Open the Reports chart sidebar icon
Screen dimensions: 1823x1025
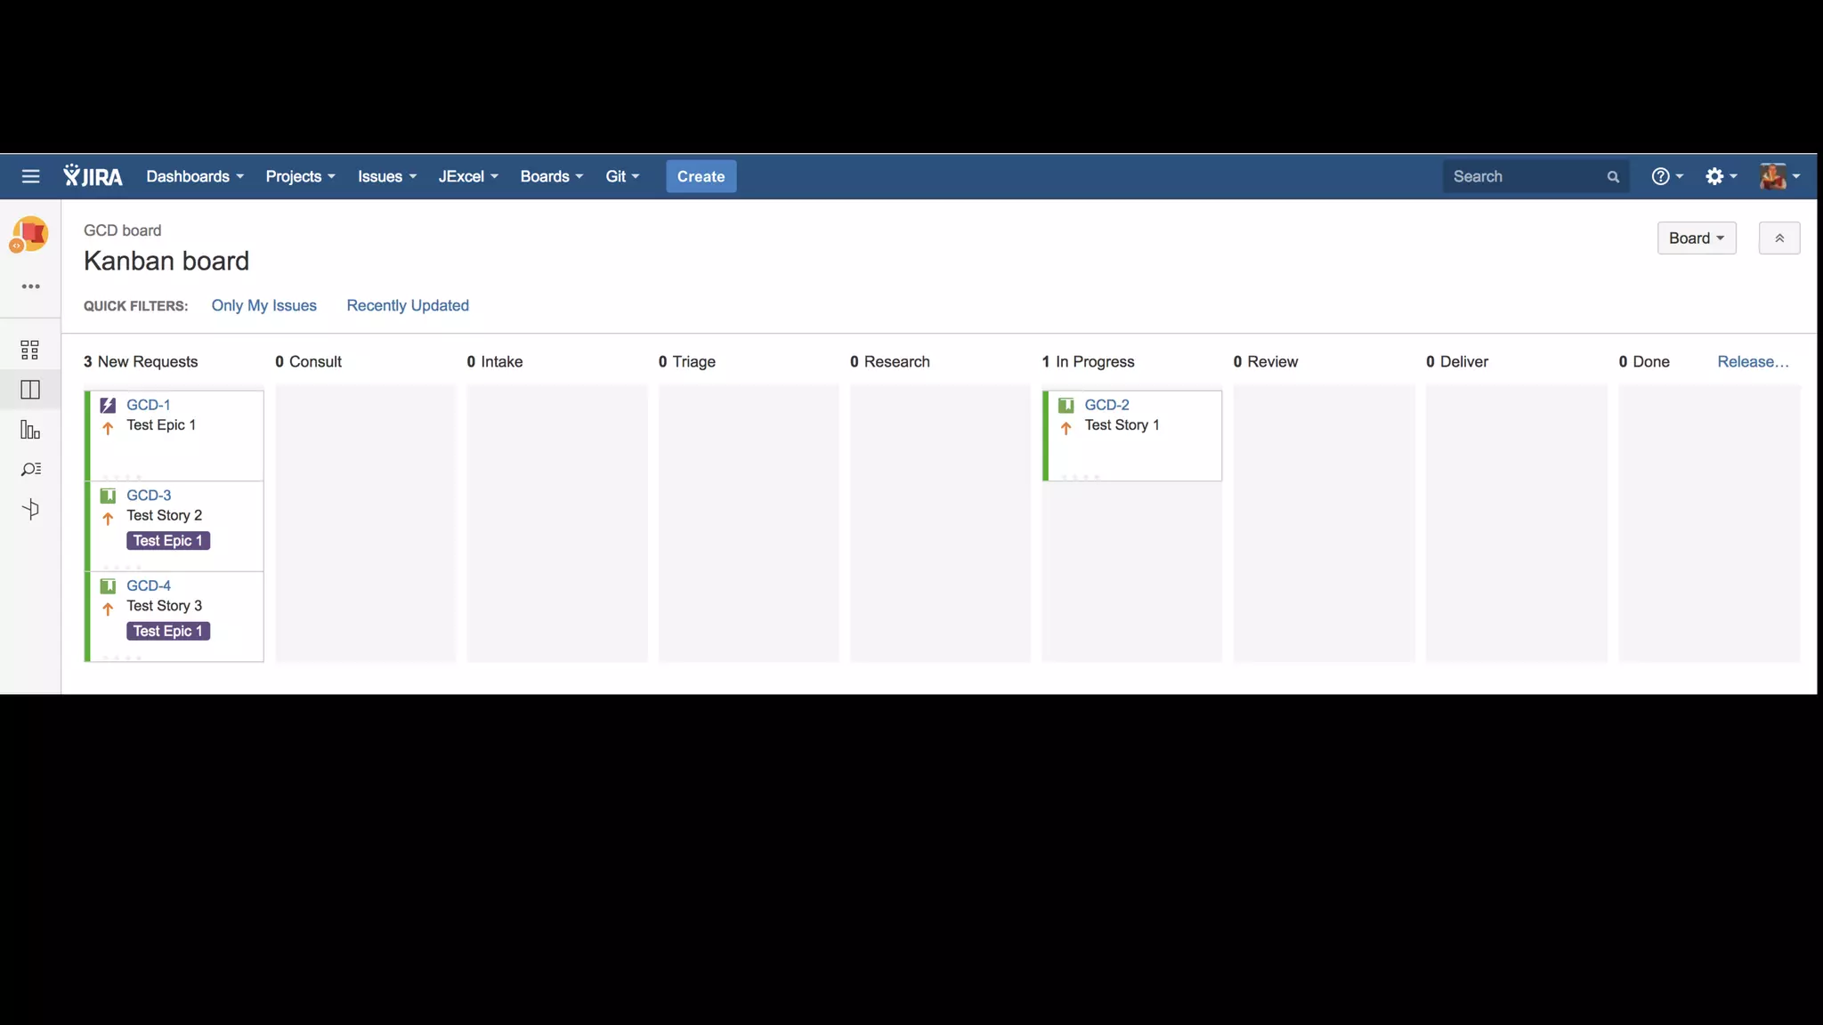click(x=30, y=431)
